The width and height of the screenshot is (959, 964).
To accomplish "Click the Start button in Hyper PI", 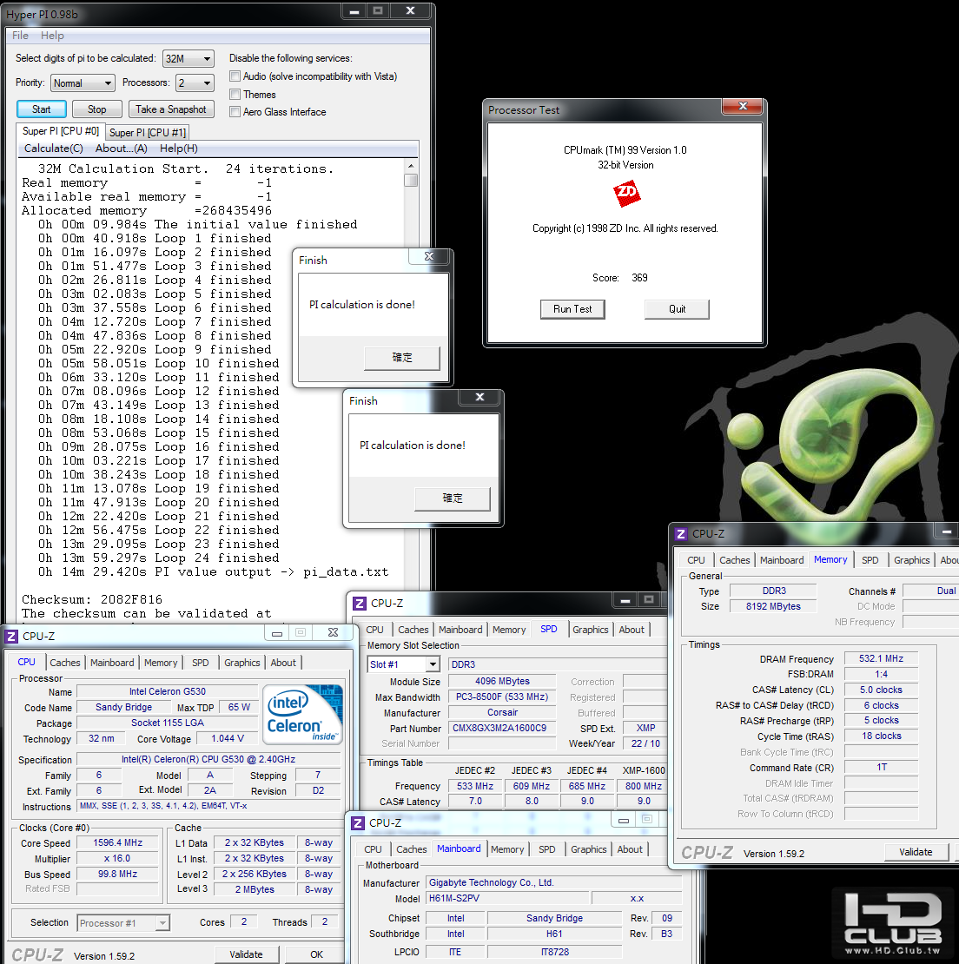I will point(42,109).
